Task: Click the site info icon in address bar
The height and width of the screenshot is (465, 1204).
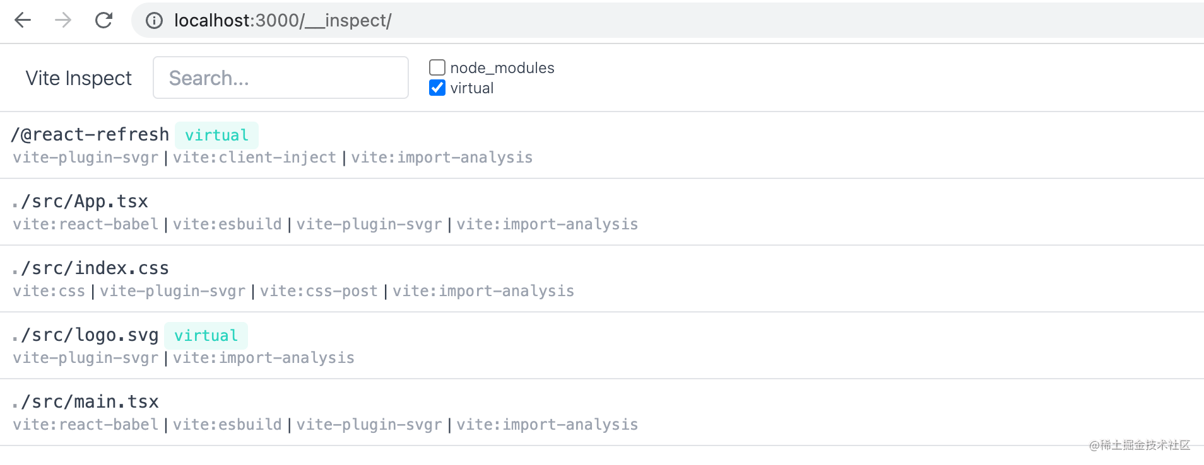Action: pyautogui.click(x=154, y=21)
